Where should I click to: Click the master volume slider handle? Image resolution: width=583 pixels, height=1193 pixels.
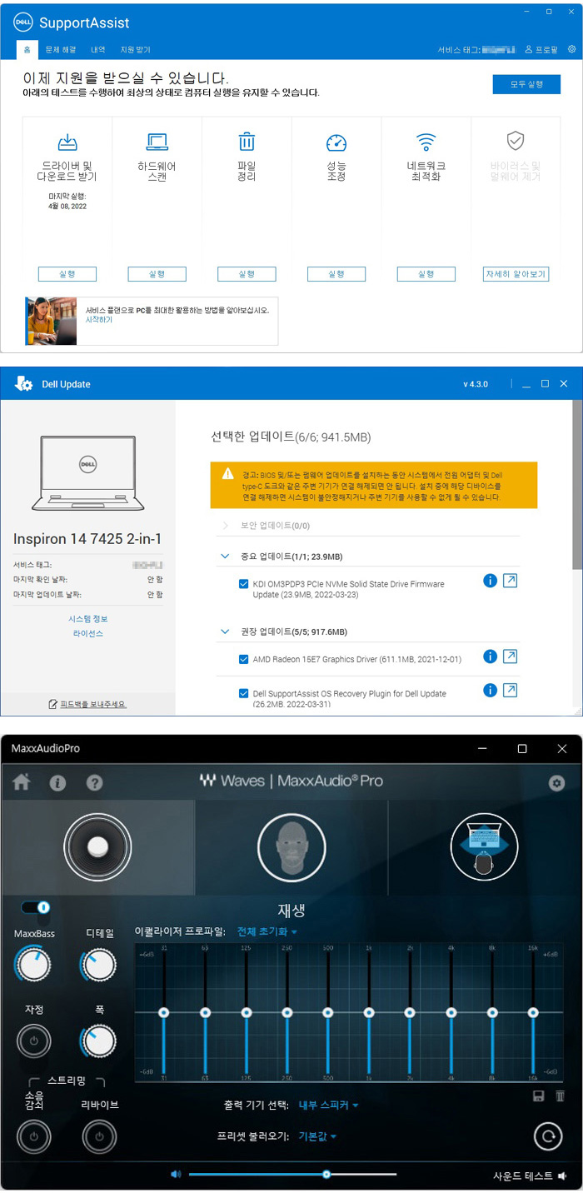[326, 1175]
